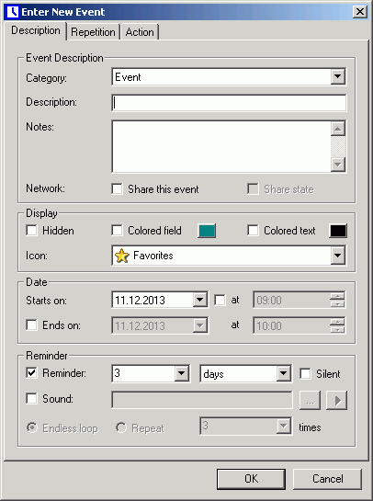373x501 pixels.
Task: Switch to the Repetition tab
Action: pos(93,32)
